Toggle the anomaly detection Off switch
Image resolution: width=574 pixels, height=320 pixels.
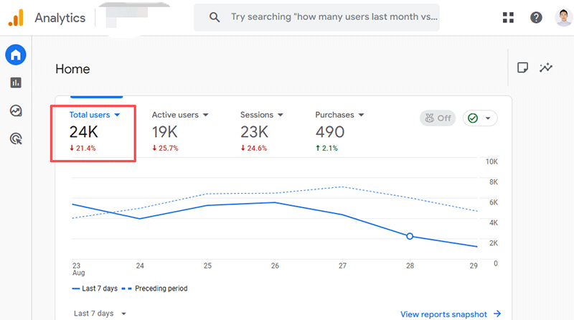point(438,118)
